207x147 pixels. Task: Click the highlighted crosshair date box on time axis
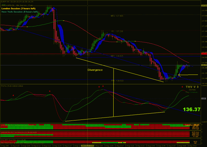click(87, 146)
